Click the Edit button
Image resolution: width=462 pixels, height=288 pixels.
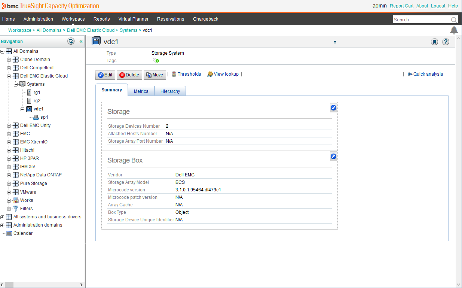coord(105,75)
